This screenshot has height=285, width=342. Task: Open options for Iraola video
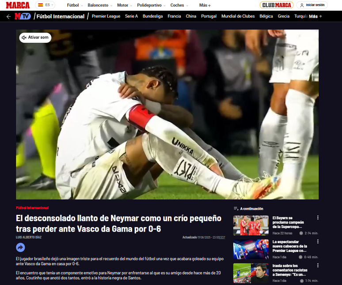click(x=318, y=266)
